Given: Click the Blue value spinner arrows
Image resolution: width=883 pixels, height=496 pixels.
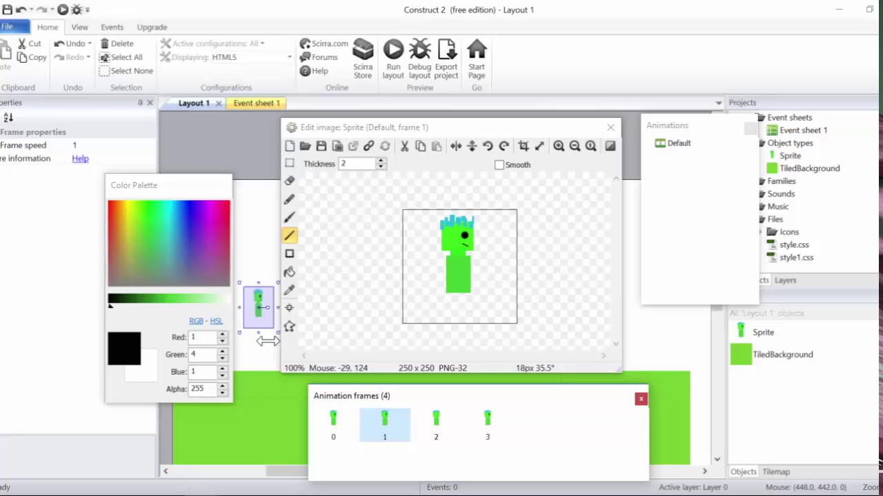Looking at the screenshot, I should coord(222,372).
